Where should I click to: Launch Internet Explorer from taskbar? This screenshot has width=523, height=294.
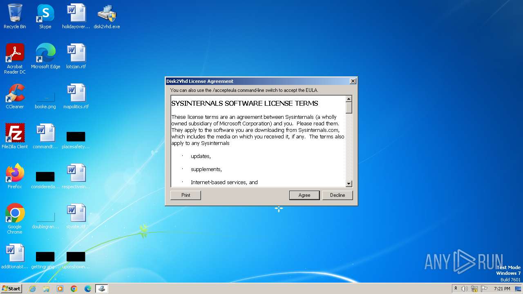tap(32, 289)
